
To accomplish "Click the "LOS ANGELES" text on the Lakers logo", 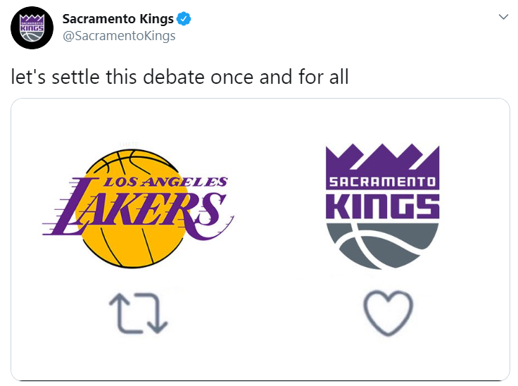I will click(x=165, y=182).
